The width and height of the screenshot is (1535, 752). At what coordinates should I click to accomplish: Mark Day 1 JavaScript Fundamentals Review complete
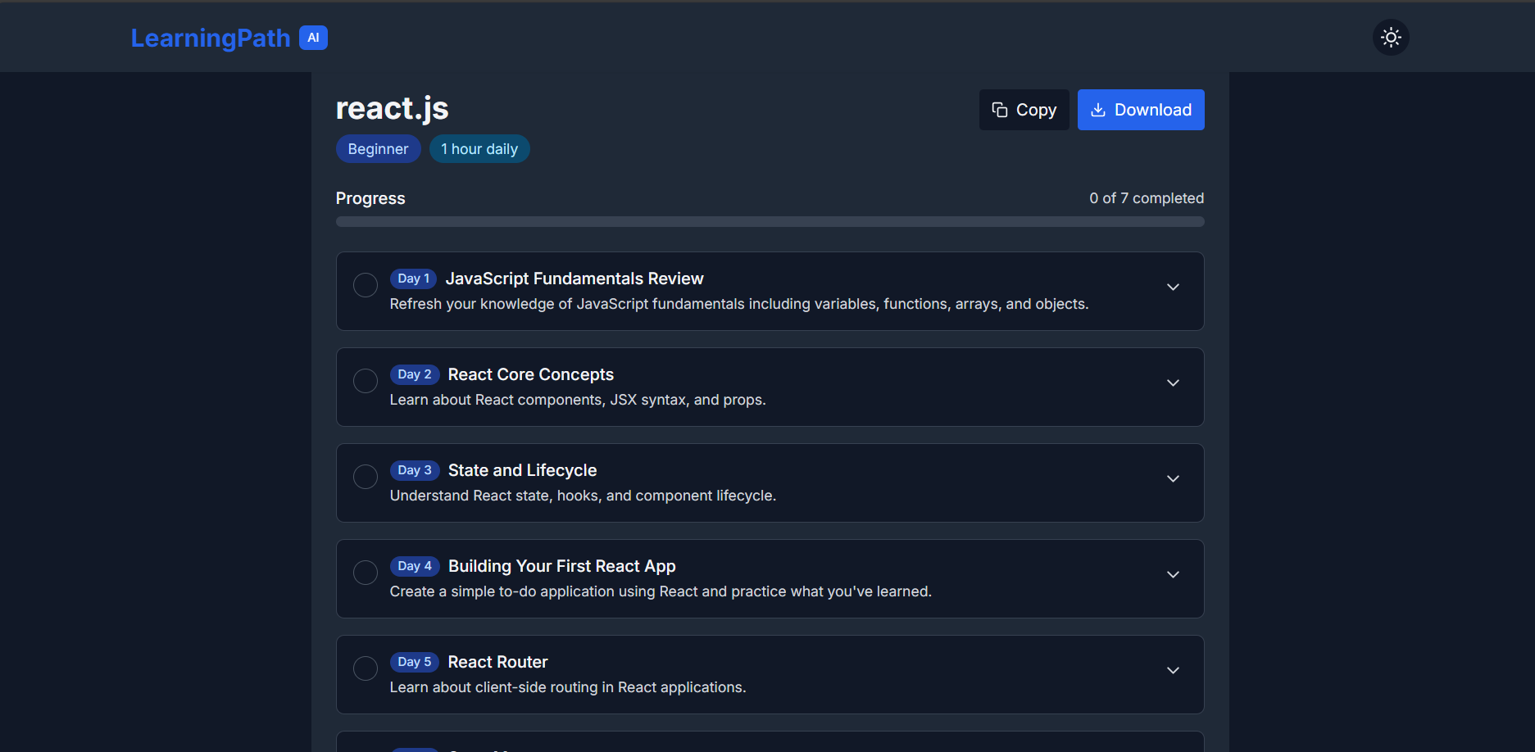[x=366, y=285]
